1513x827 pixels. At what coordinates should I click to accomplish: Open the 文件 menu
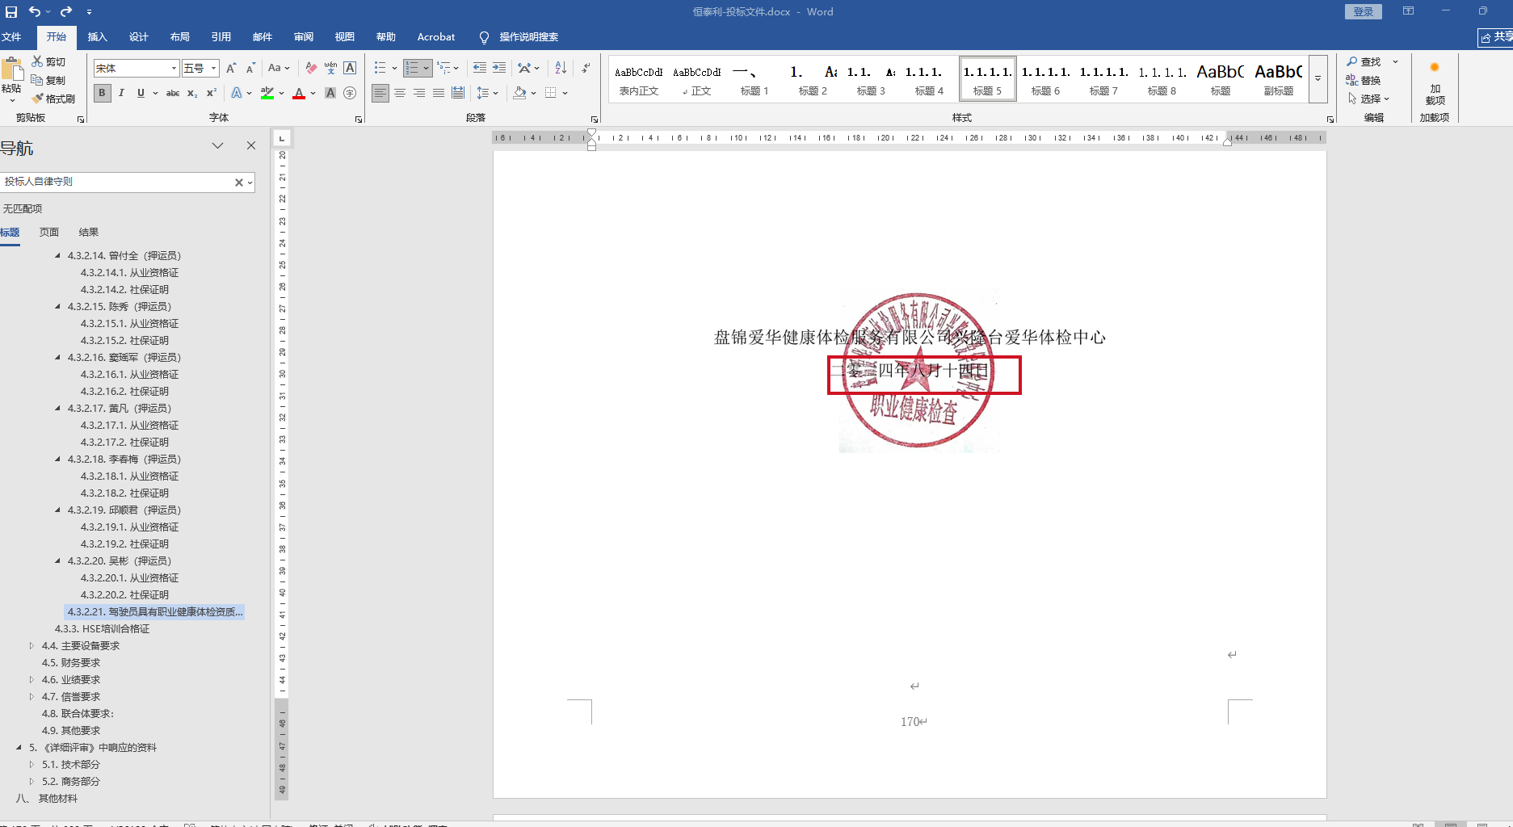pyautogui.click(x=11, y=37)
